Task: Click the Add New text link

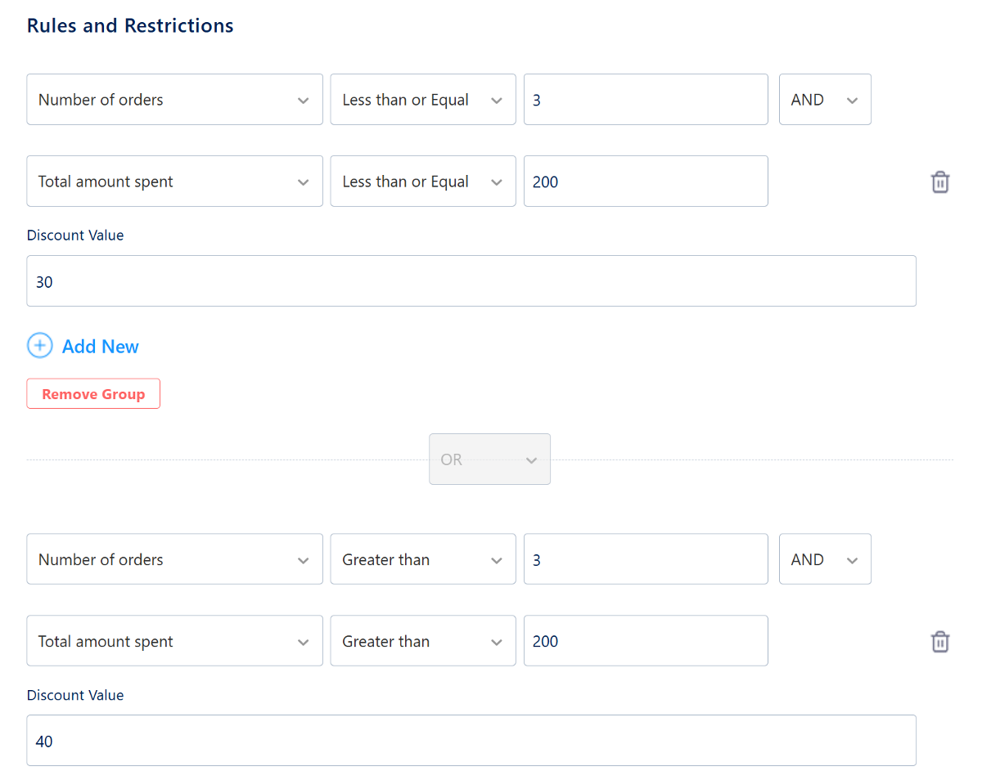Action: pos(100,347)
